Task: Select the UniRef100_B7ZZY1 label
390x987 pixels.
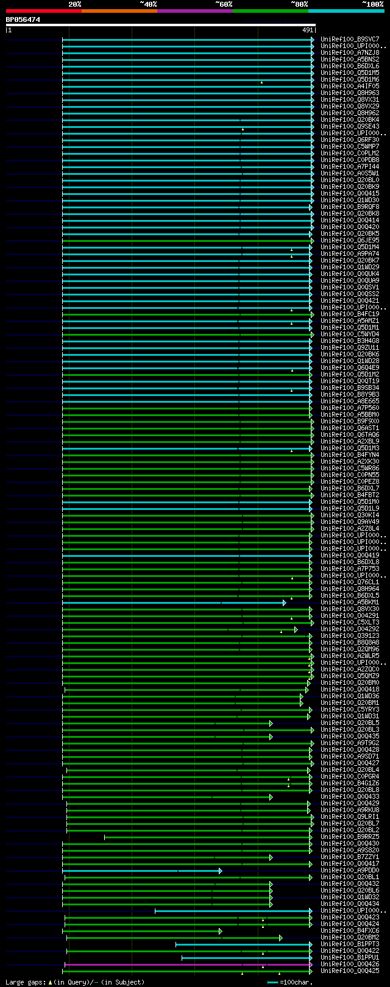Action: click(x=350, y=857)
